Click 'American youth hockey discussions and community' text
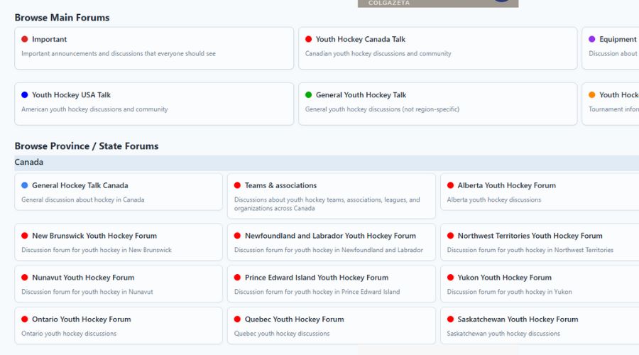 point(94,109)
